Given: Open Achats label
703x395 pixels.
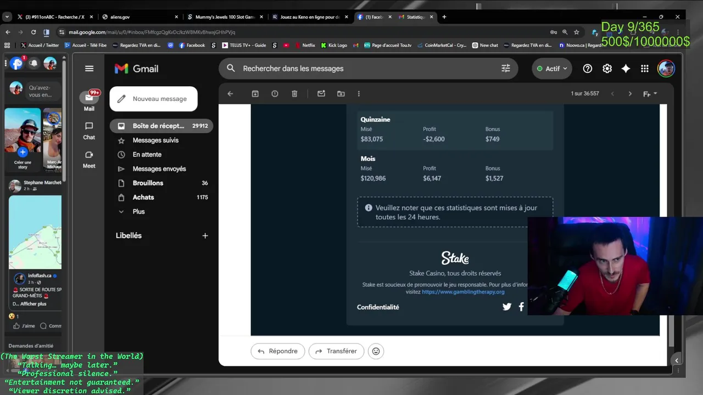Looking at the screenshot, I should (x=161, y=198).
